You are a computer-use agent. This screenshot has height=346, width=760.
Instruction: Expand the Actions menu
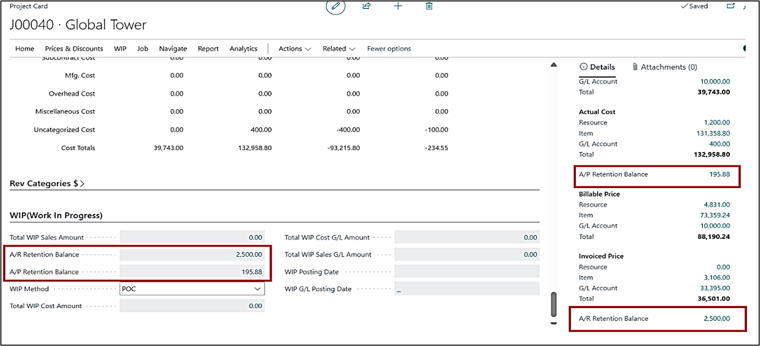click(x=294, y=49)
